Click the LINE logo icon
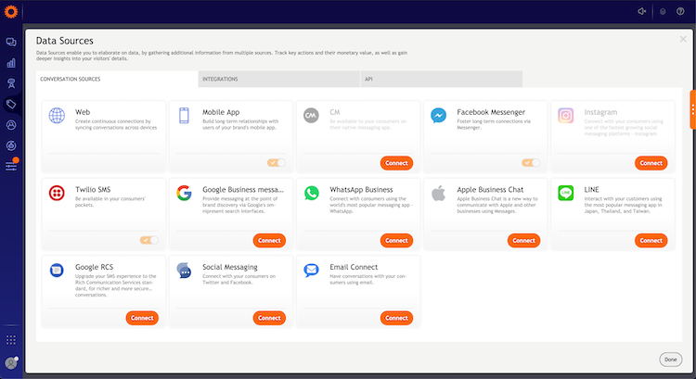Viewport: 696px width, 379px height. [565, 193]
